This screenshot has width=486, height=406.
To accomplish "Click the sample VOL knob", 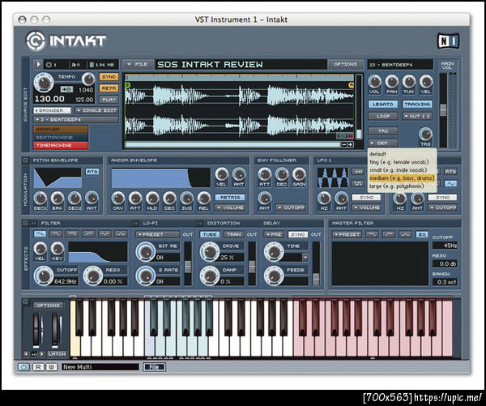I will tap(374, 82).
